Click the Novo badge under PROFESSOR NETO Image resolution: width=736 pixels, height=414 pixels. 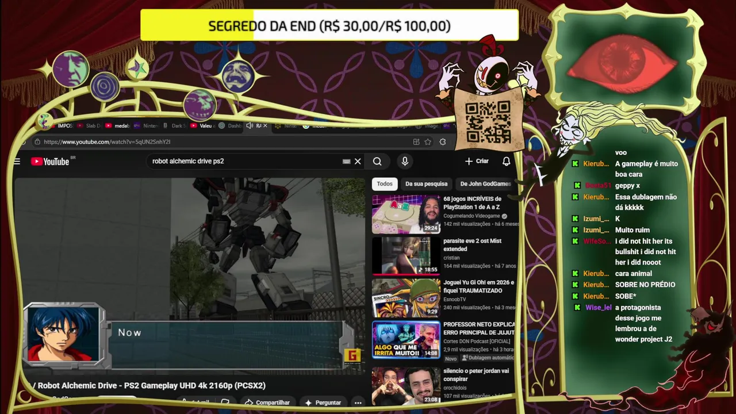(x=451, y=358)
